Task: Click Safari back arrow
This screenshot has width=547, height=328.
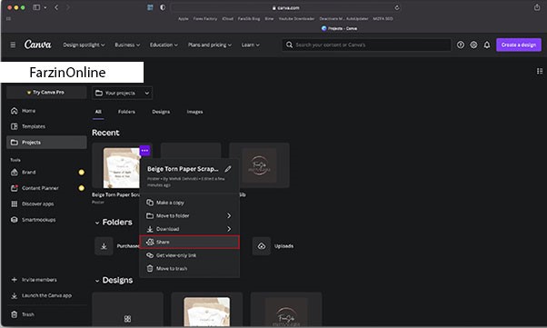Action: [x=56, y=7]
